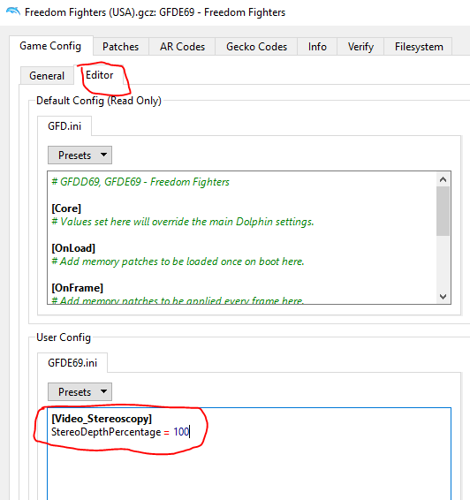
Task: Open Presets dropdown in Default Config
Action: (80, 155)
